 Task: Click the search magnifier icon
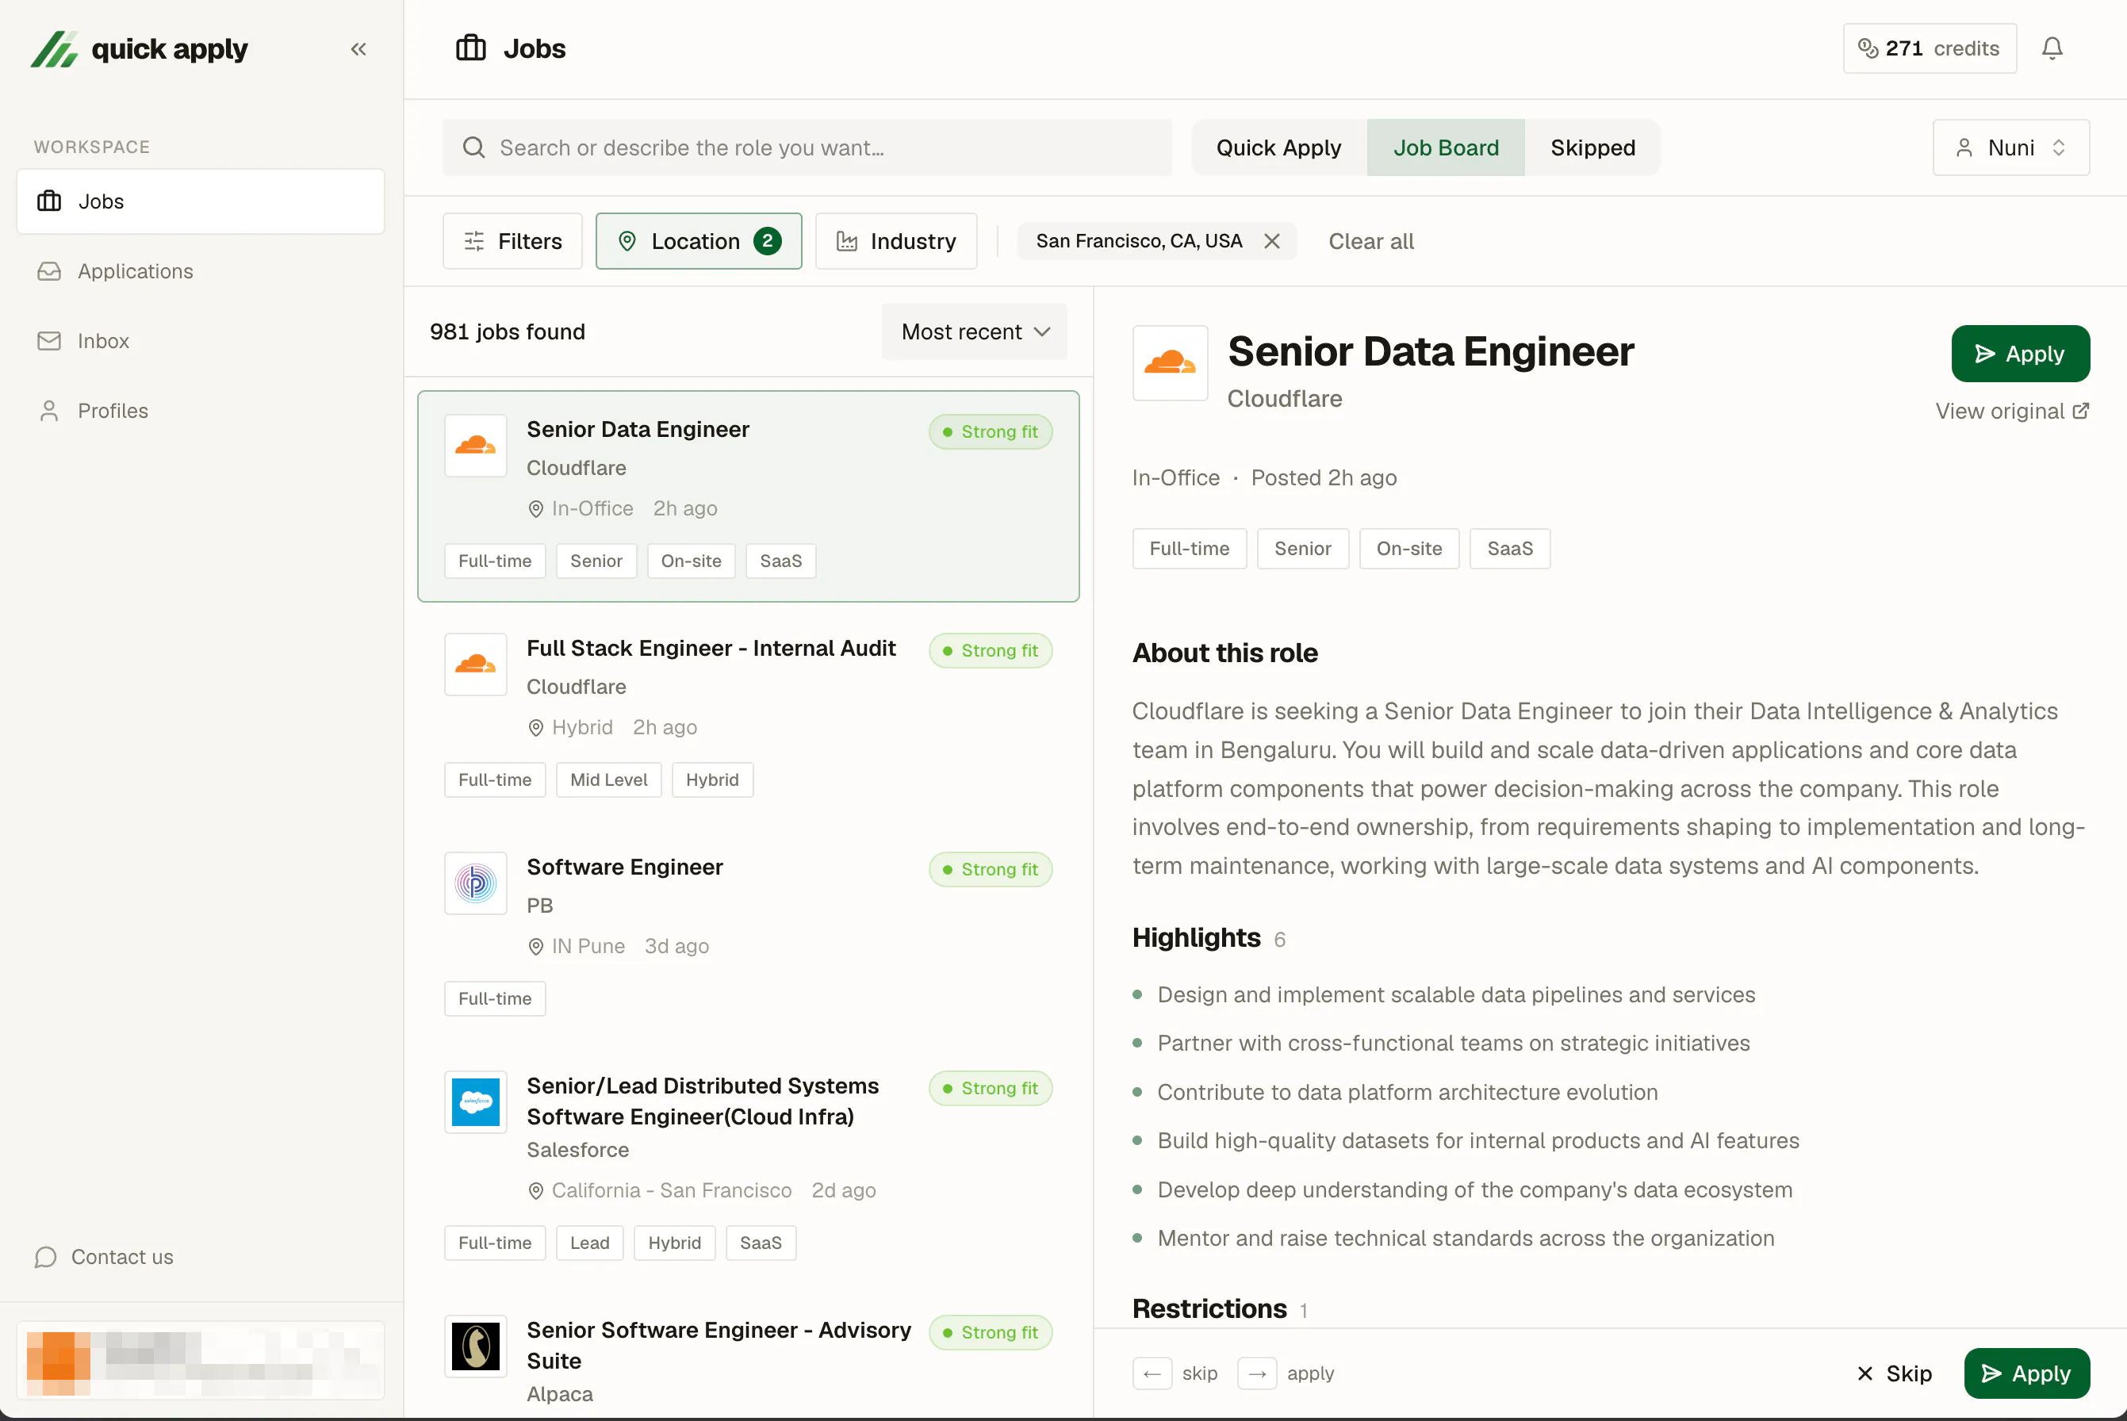pos(474,147)
